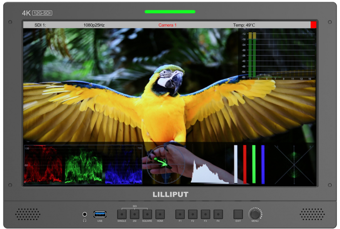Push the SQUARE SDI mode button
This screenshot has height=229, width=340.
click(x=147, y=214)
